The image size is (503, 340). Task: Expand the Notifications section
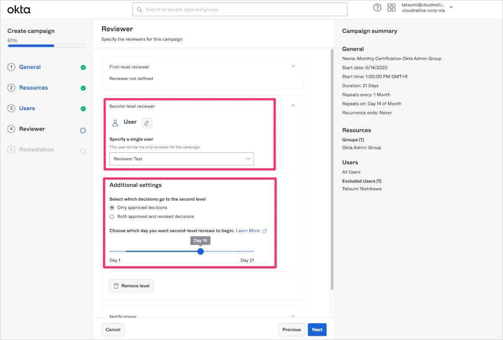tap(293, 316)
